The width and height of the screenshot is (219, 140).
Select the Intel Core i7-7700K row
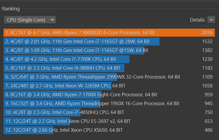(109, 59)
